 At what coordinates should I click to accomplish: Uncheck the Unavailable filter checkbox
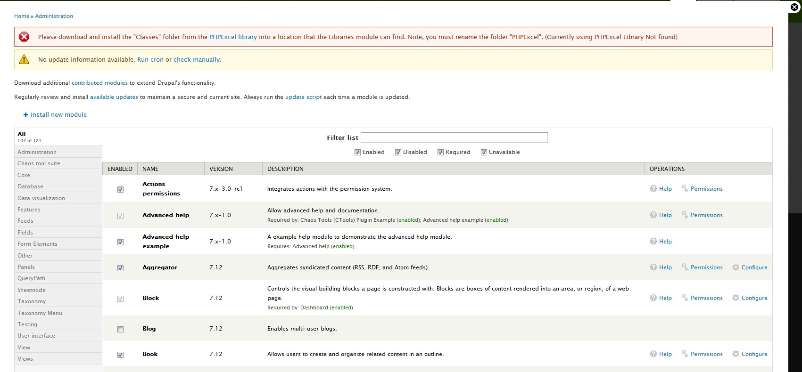coord(484,153)
